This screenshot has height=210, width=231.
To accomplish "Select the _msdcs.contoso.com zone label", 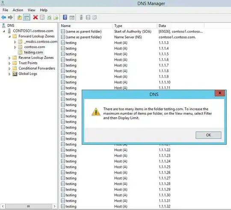I will coord(41,42).
